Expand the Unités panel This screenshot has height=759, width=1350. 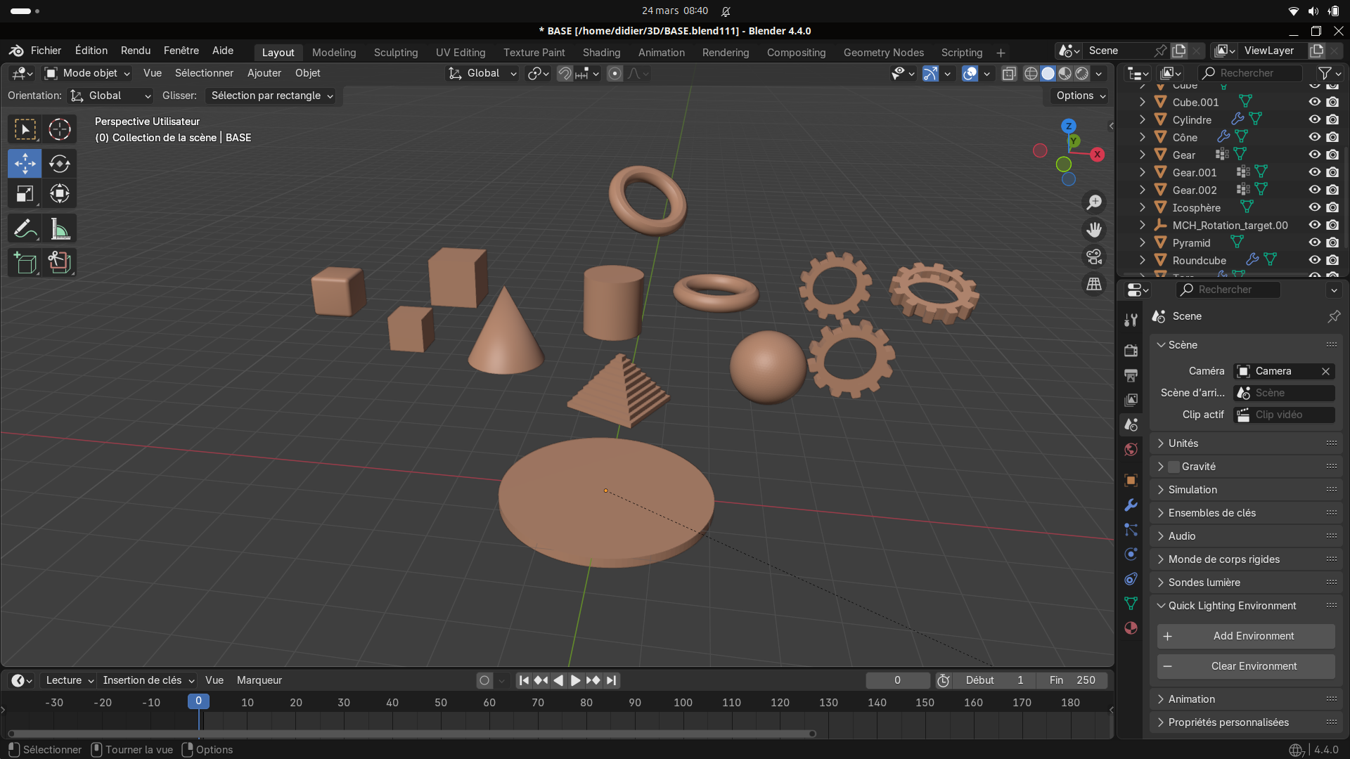click(x=1183, y=443)
